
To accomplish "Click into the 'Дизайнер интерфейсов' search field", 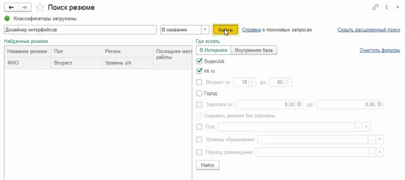I will pyautogui.click(x=81, y=30).
